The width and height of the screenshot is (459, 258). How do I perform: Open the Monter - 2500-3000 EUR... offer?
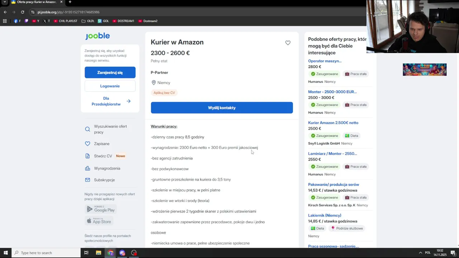click(x=332, y=92)
